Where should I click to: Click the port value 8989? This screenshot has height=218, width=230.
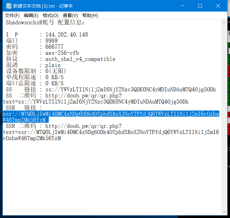(51, 40)
